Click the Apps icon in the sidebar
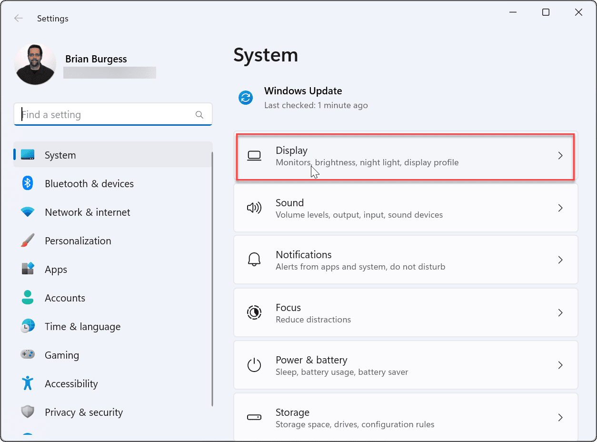597x442 pixels. pos(28,269)
